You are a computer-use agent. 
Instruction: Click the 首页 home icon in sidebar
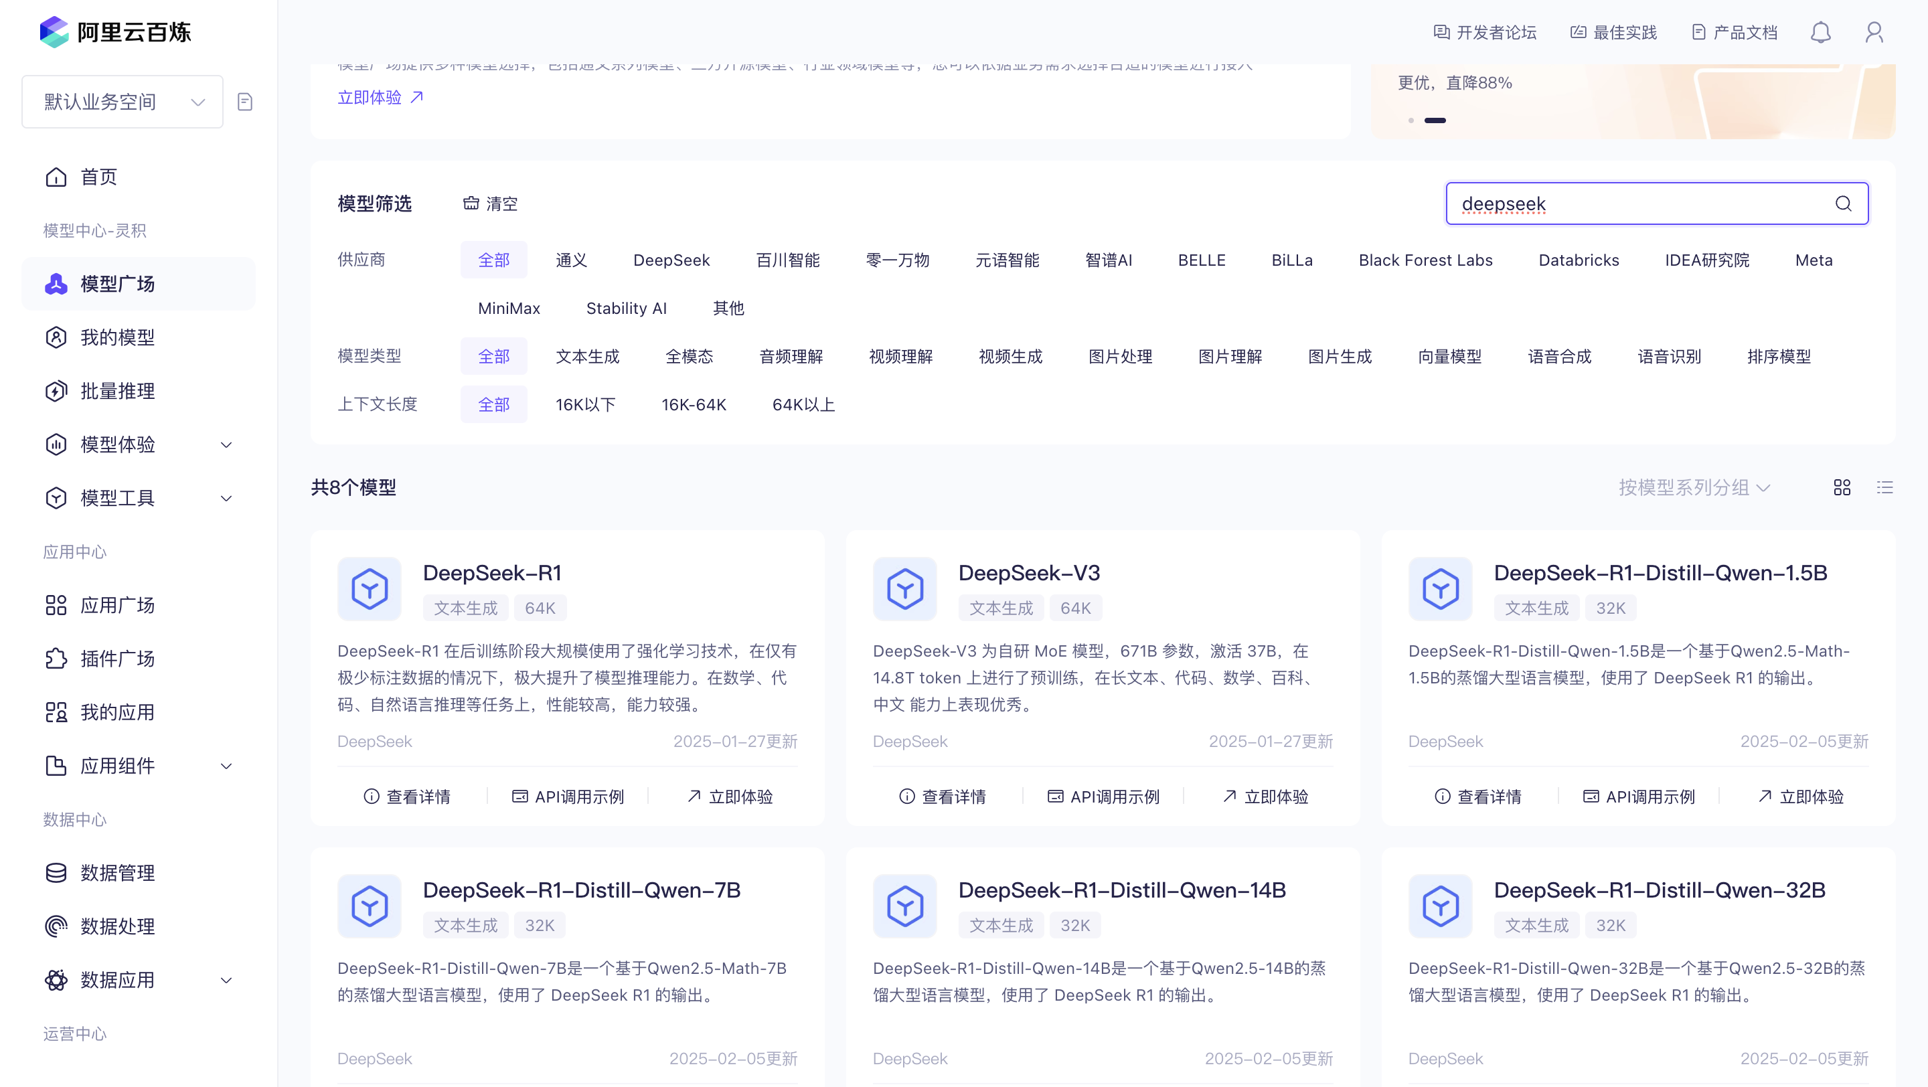(x=56, y=177)
